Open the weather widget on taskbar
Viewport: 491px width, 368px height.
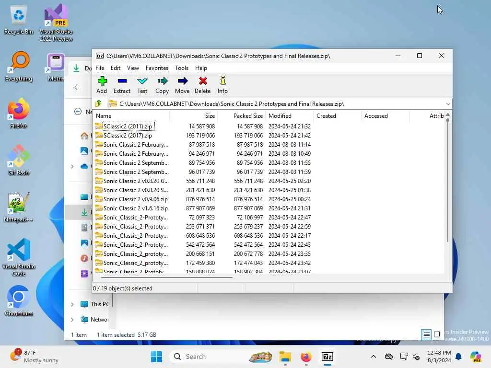pos(34,356)
